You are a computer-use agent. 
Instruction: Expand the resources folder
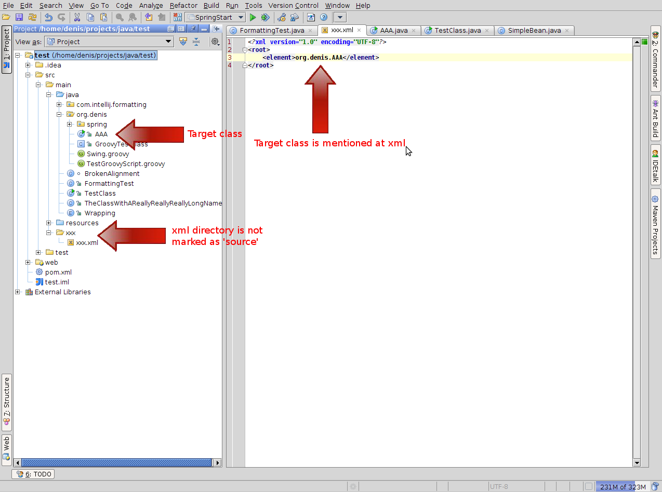(49, 223)
